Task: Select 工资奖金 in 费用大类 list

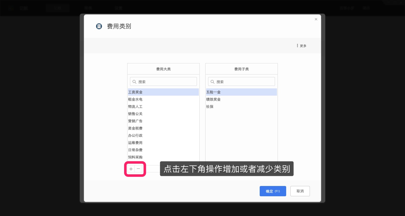Action: coord(163,92)
